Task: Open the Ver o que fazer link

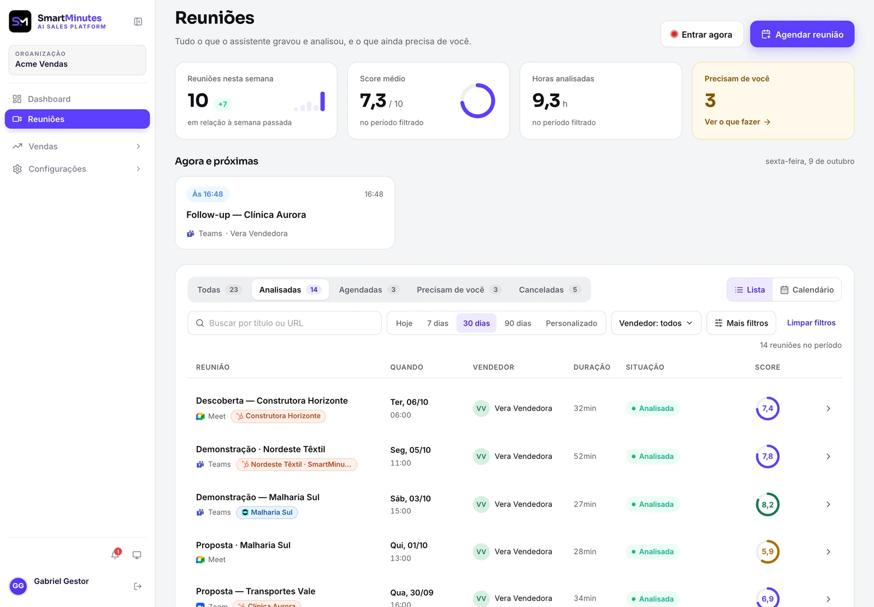Action: coord(737,122)
